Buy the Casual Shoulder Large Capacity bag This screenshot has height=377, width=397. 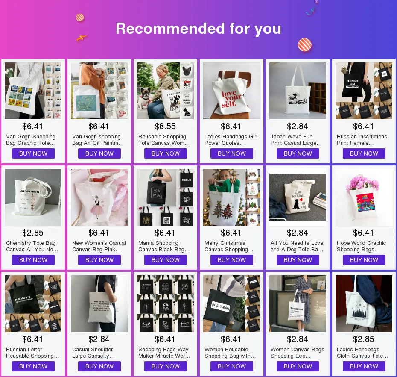point(99,366)
